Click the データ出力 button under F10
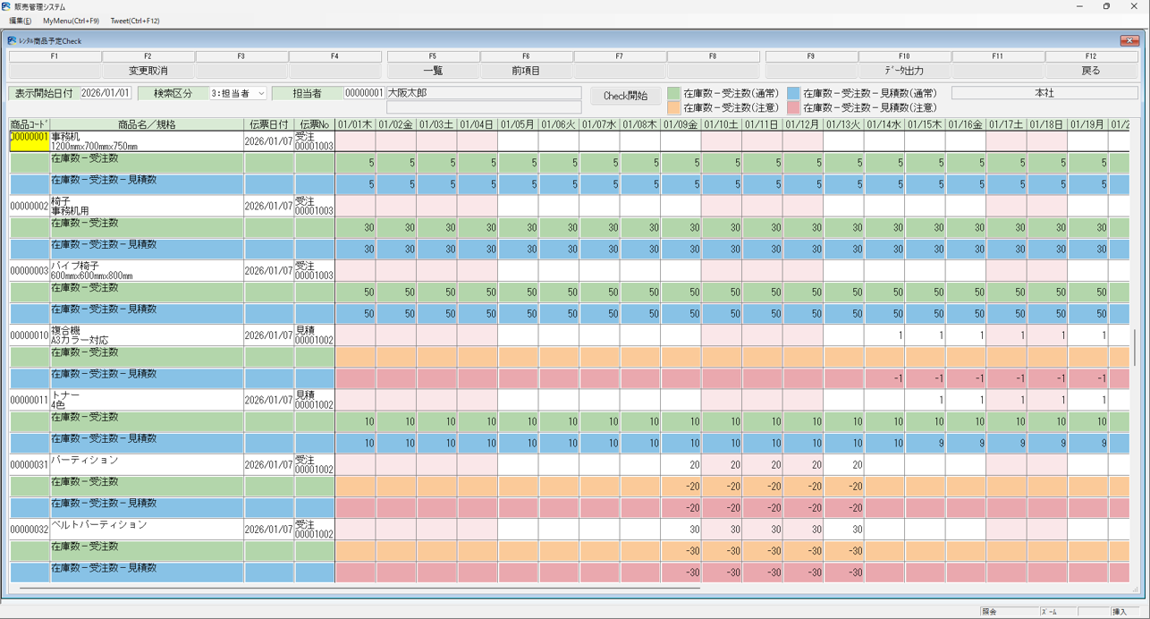The height and width of the screenshot is (619, 1150). (904, 71)
